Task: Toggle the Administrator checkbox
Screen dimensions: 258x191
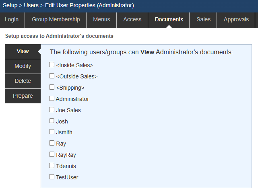Action: [x=52, y=99]
